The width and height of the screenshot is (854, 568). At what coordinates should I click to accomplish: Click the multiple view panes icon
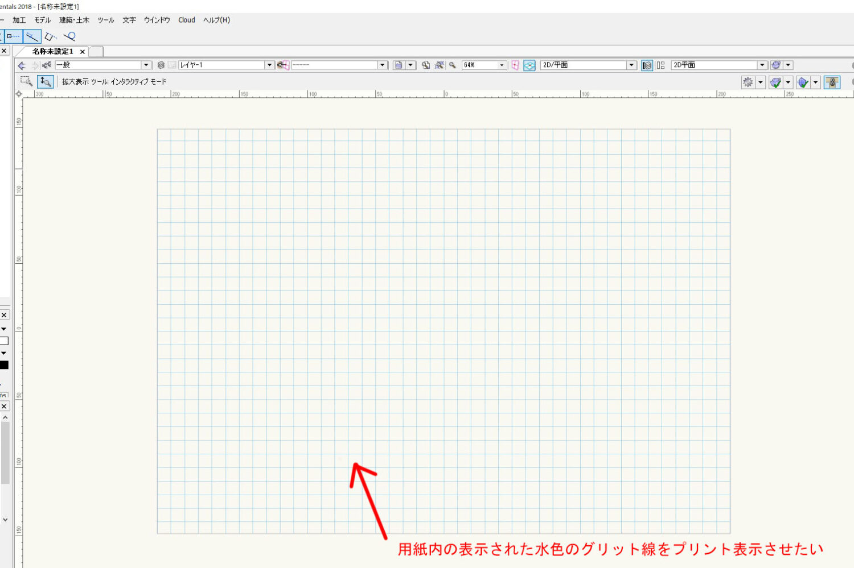661,65
